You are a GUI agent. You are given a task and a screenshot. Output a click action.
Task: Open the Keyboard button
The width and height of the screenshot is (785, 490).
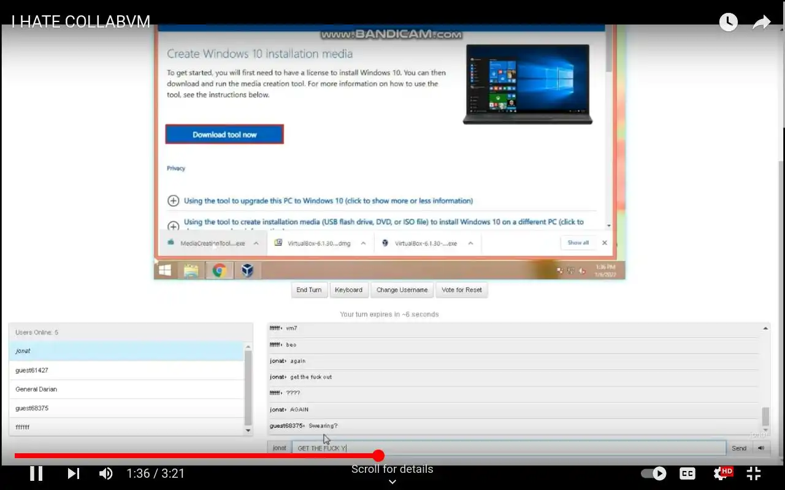348,290
